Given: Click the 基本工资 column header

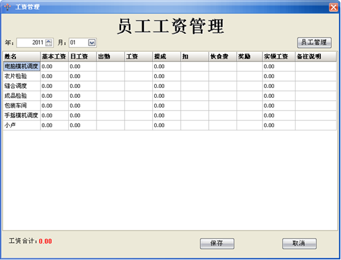Looking at the screenshot, I should [54, 57].
